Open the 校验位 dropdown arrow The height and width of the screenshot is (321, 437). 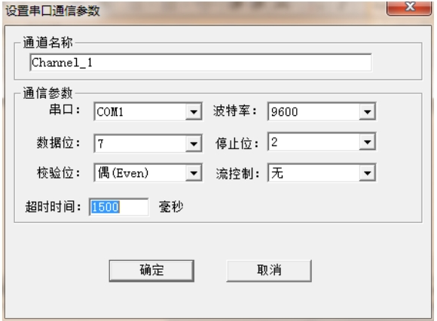[x=194, y=173]
